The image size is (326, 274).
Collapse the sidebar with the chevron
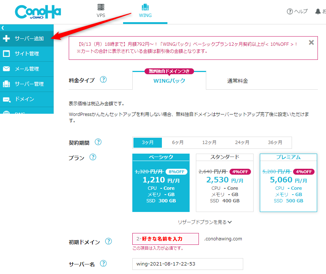click(x=3, y=28)
